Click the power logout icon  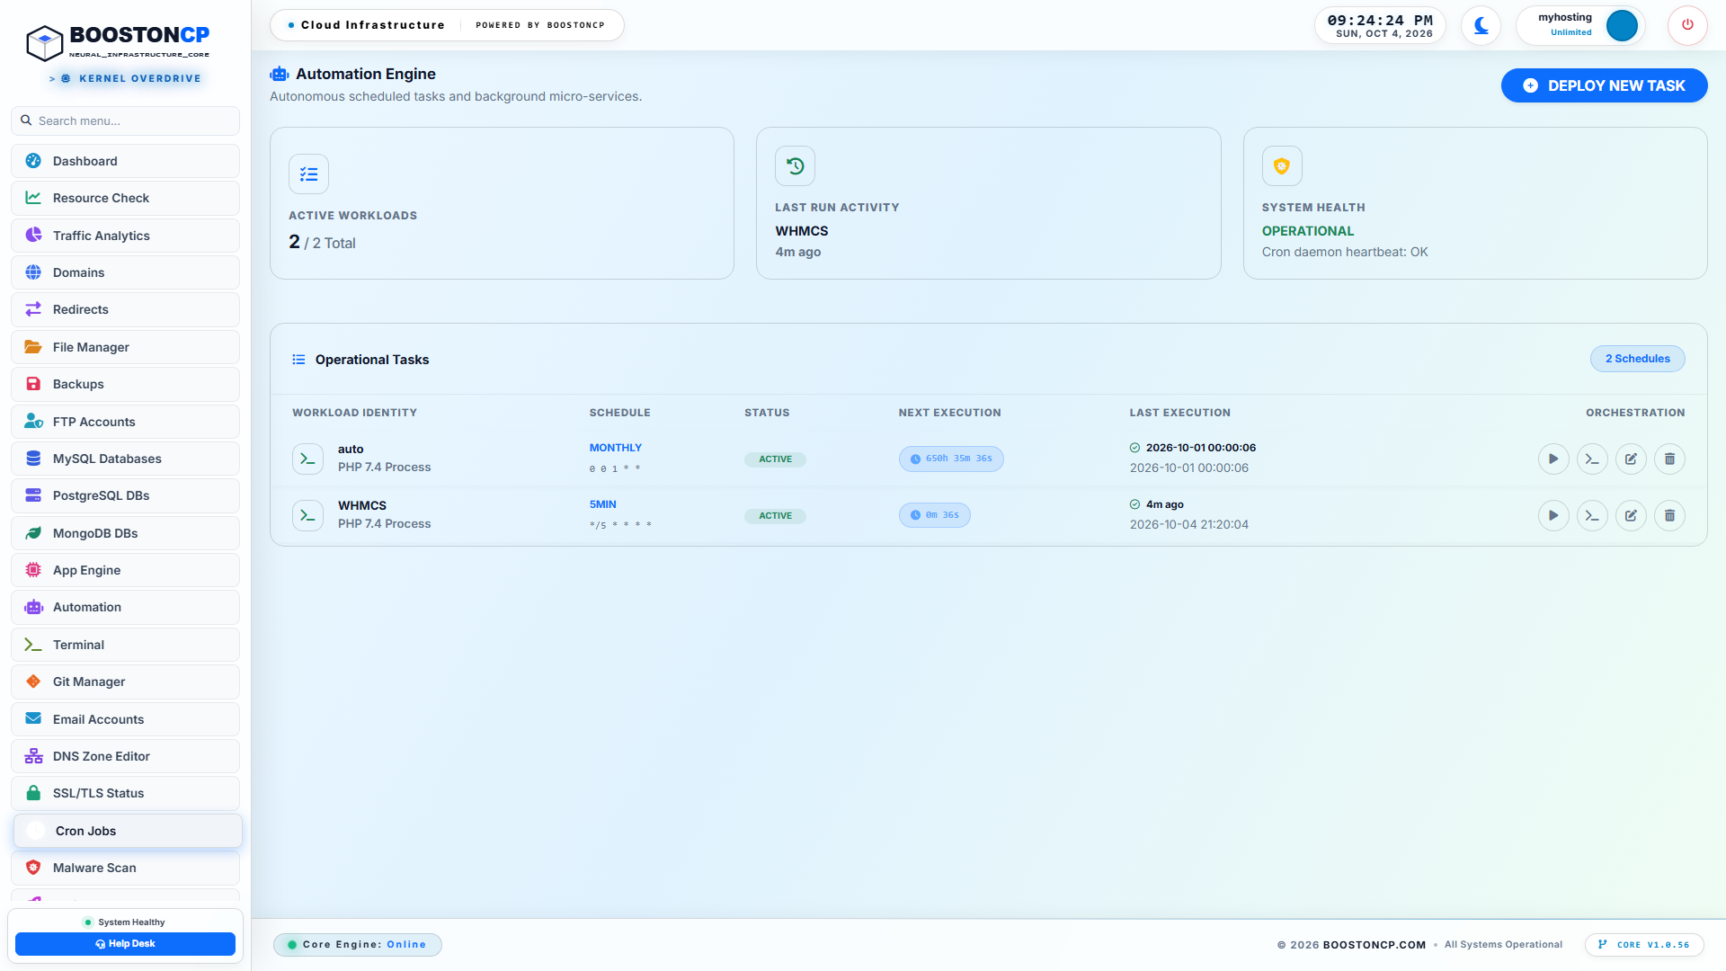(1687, 25)
